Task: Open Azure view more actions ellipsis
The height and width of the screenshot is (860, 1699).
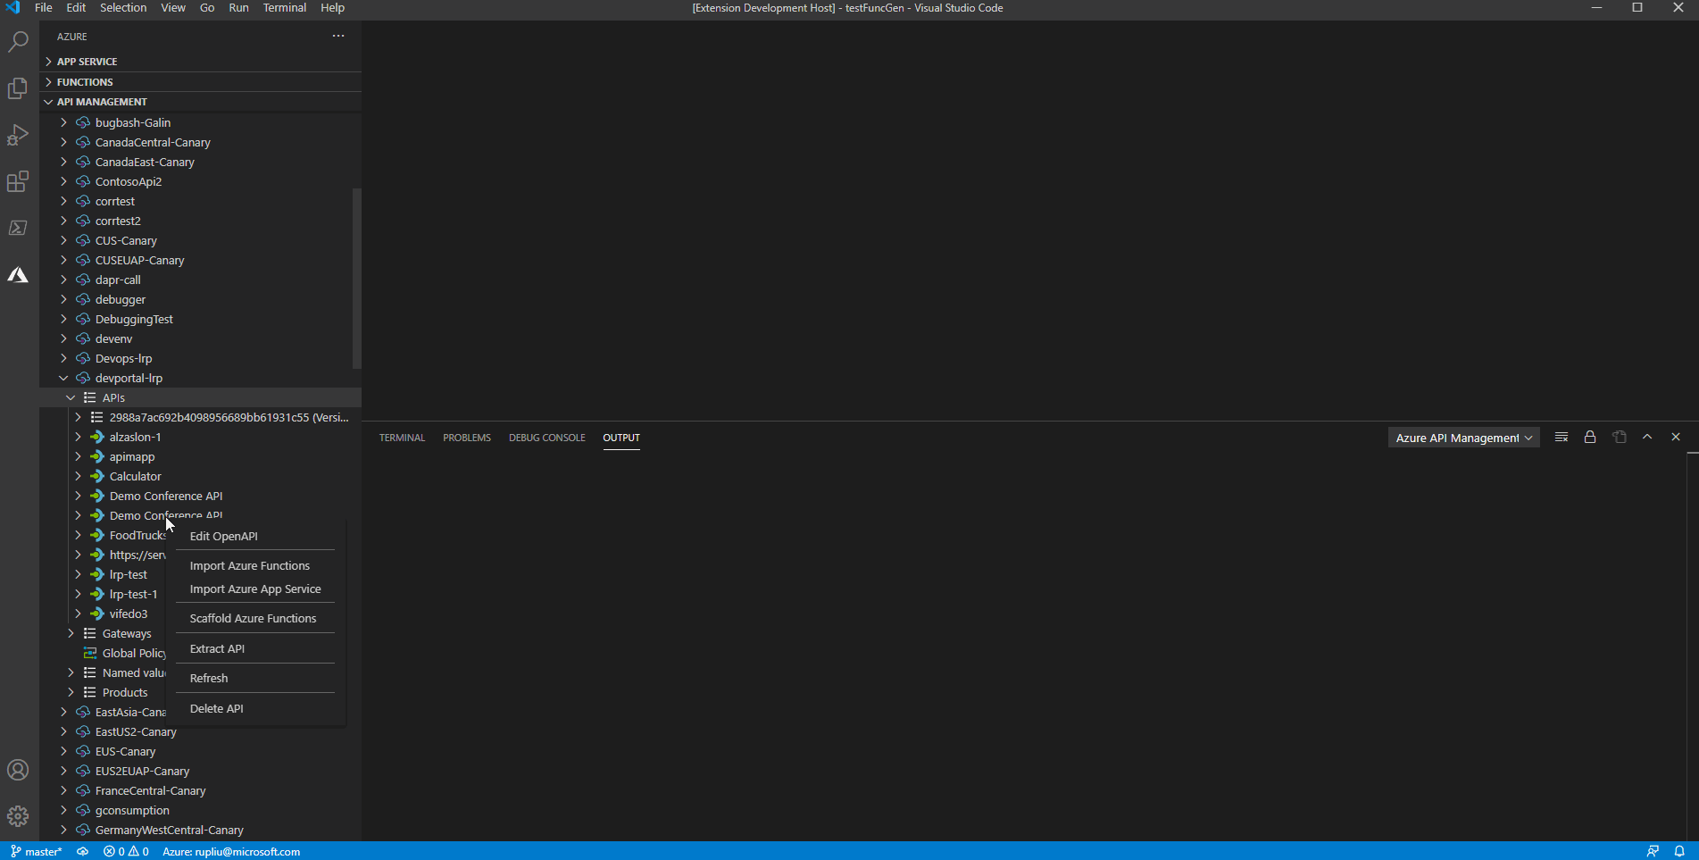Action: tap(338, 37)
